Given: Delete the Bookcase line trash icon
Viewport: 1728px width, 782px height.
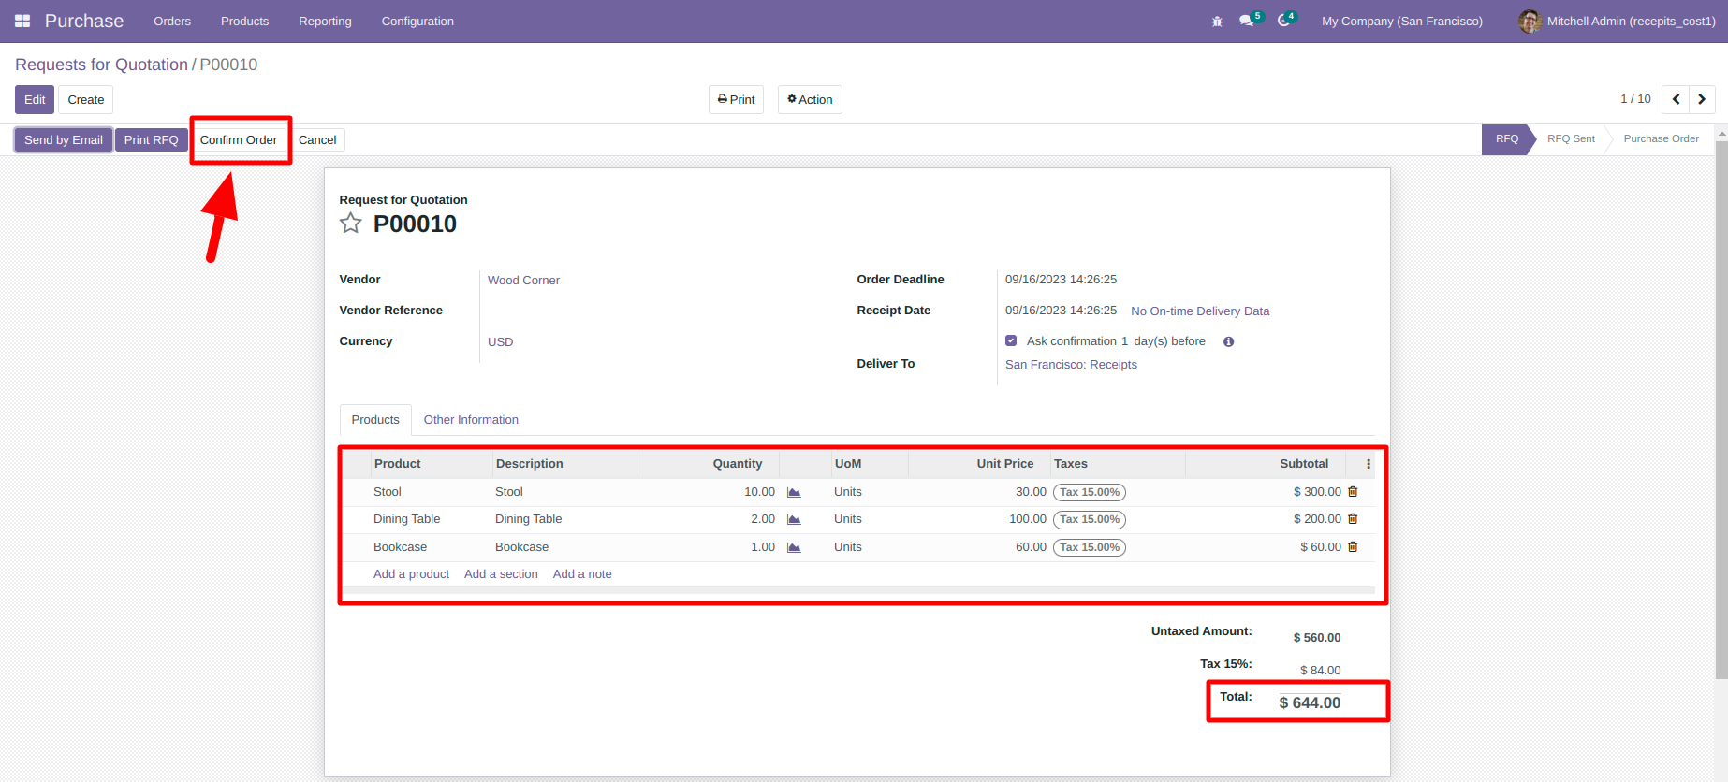Looking at the screenshot, I should point(1353,547).
